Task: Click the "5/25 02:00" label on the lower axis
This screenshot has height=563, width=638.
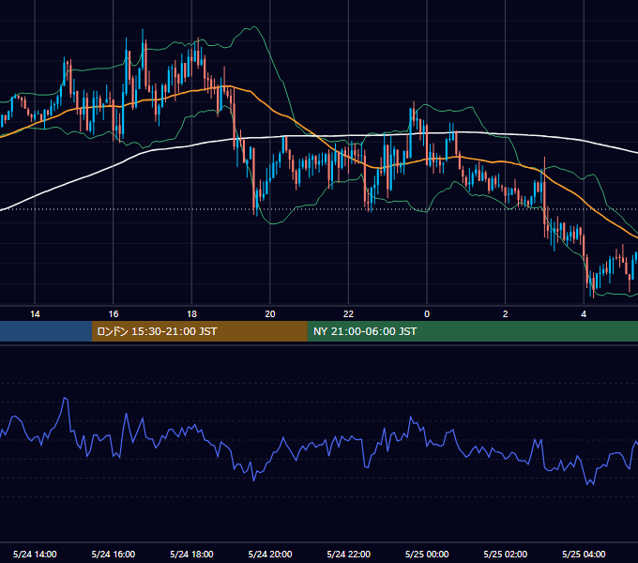Action: pyautogui.click(x=506, y=554)
